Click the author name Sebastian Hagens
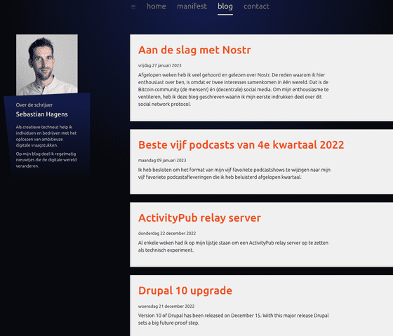The width and height of the screenshot is (393, 336). [42, 114]
